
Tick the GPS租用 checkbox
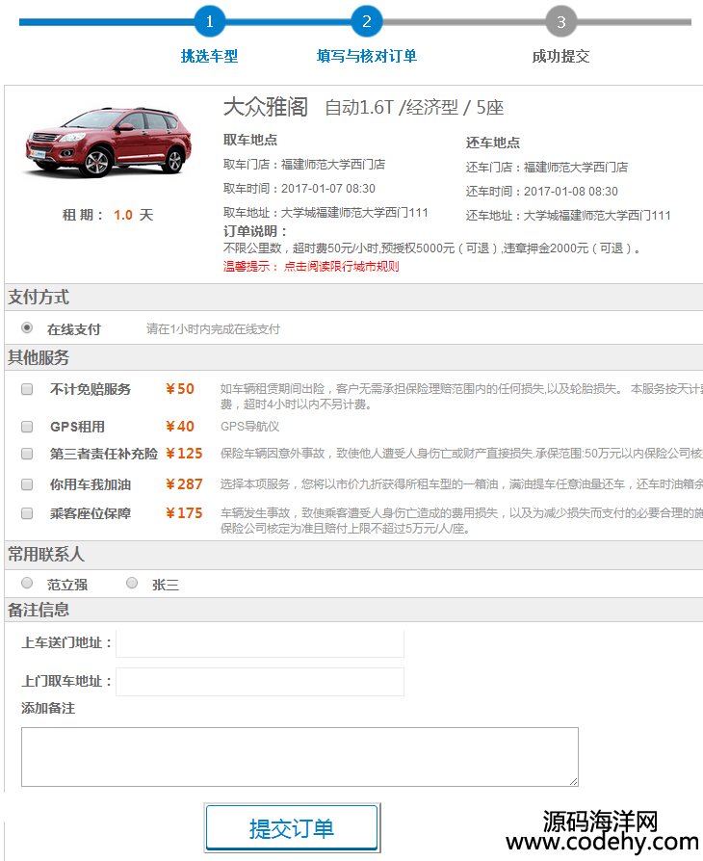click(x=27, y=427)
